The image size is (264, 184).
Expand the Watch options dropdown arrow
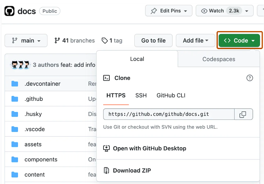247,11
